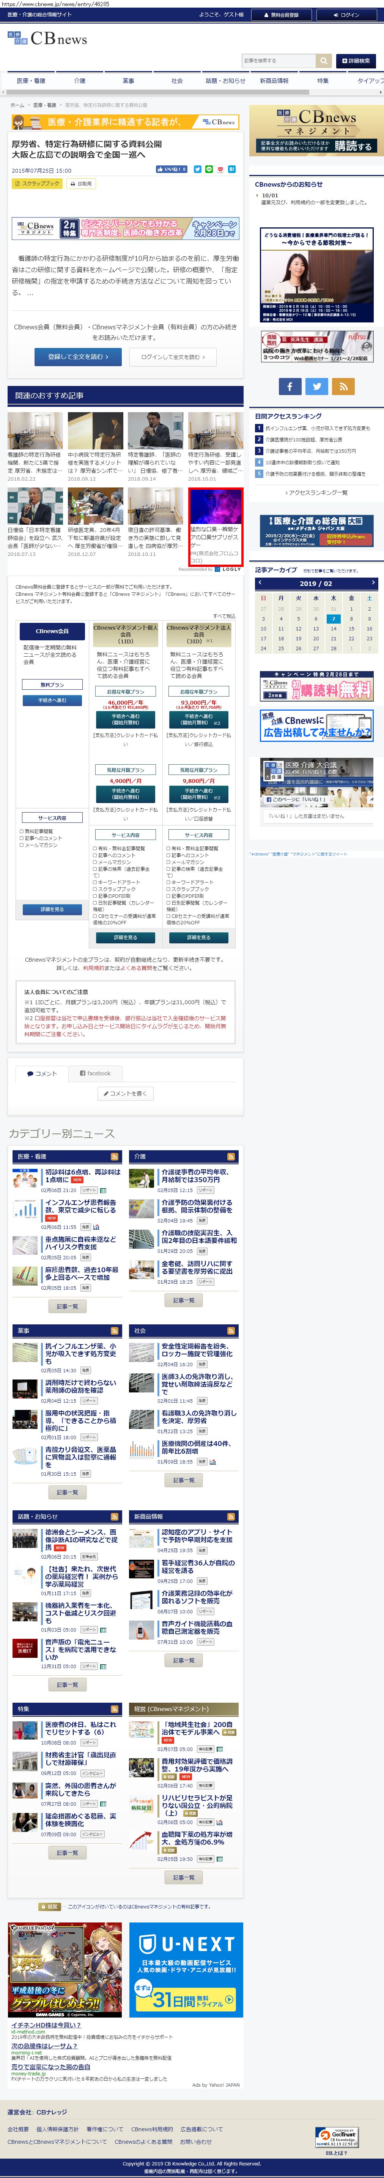
Task: Open RSS feed of 話題・お知らせ category
Action: pos(114,1516)
